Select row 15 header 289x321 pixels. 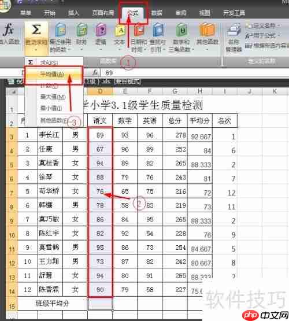(x=12, y=304)
